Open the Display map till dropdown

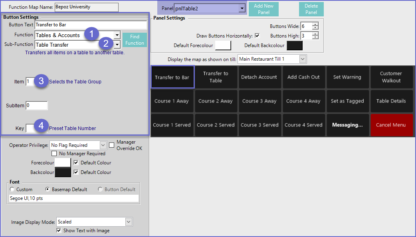[303, 59]
